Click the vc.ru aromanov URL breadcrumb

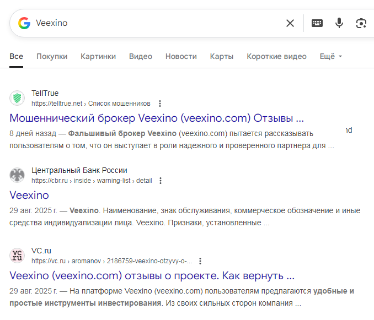(x=112, y=261)
